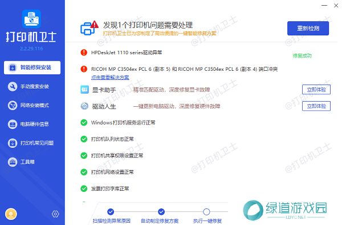The image size is (342, 225).
Task: Click the 打印机队列状态正常 text
Action: coord(112,139)
